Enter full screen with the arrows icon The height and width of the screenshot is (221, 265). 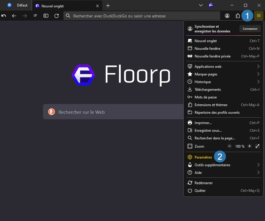tap(257, 146)
